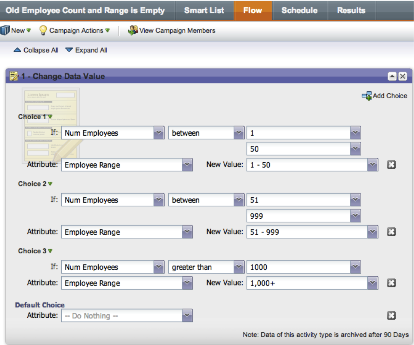Click Collapse All link
The height and width of the screenshot is (345, 414).
36,50
